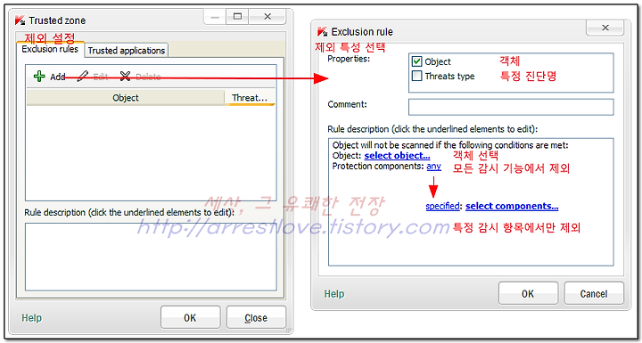
Task: Switch to Exclusion rules tab
Action: tap(50, 49)
